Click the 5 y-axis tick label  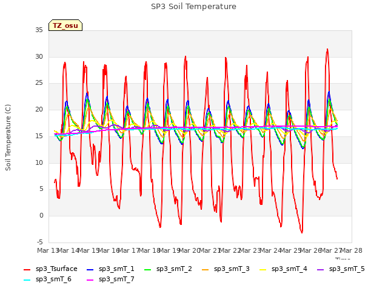click(41, 189)
